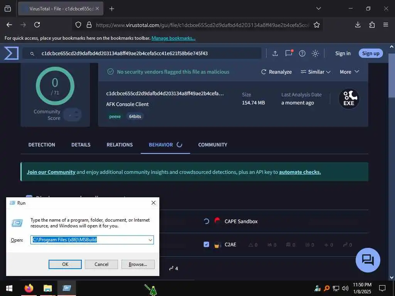Switch to the DETECTION tab
Viewport: 395px width, 296px height.
coord(42,145)
